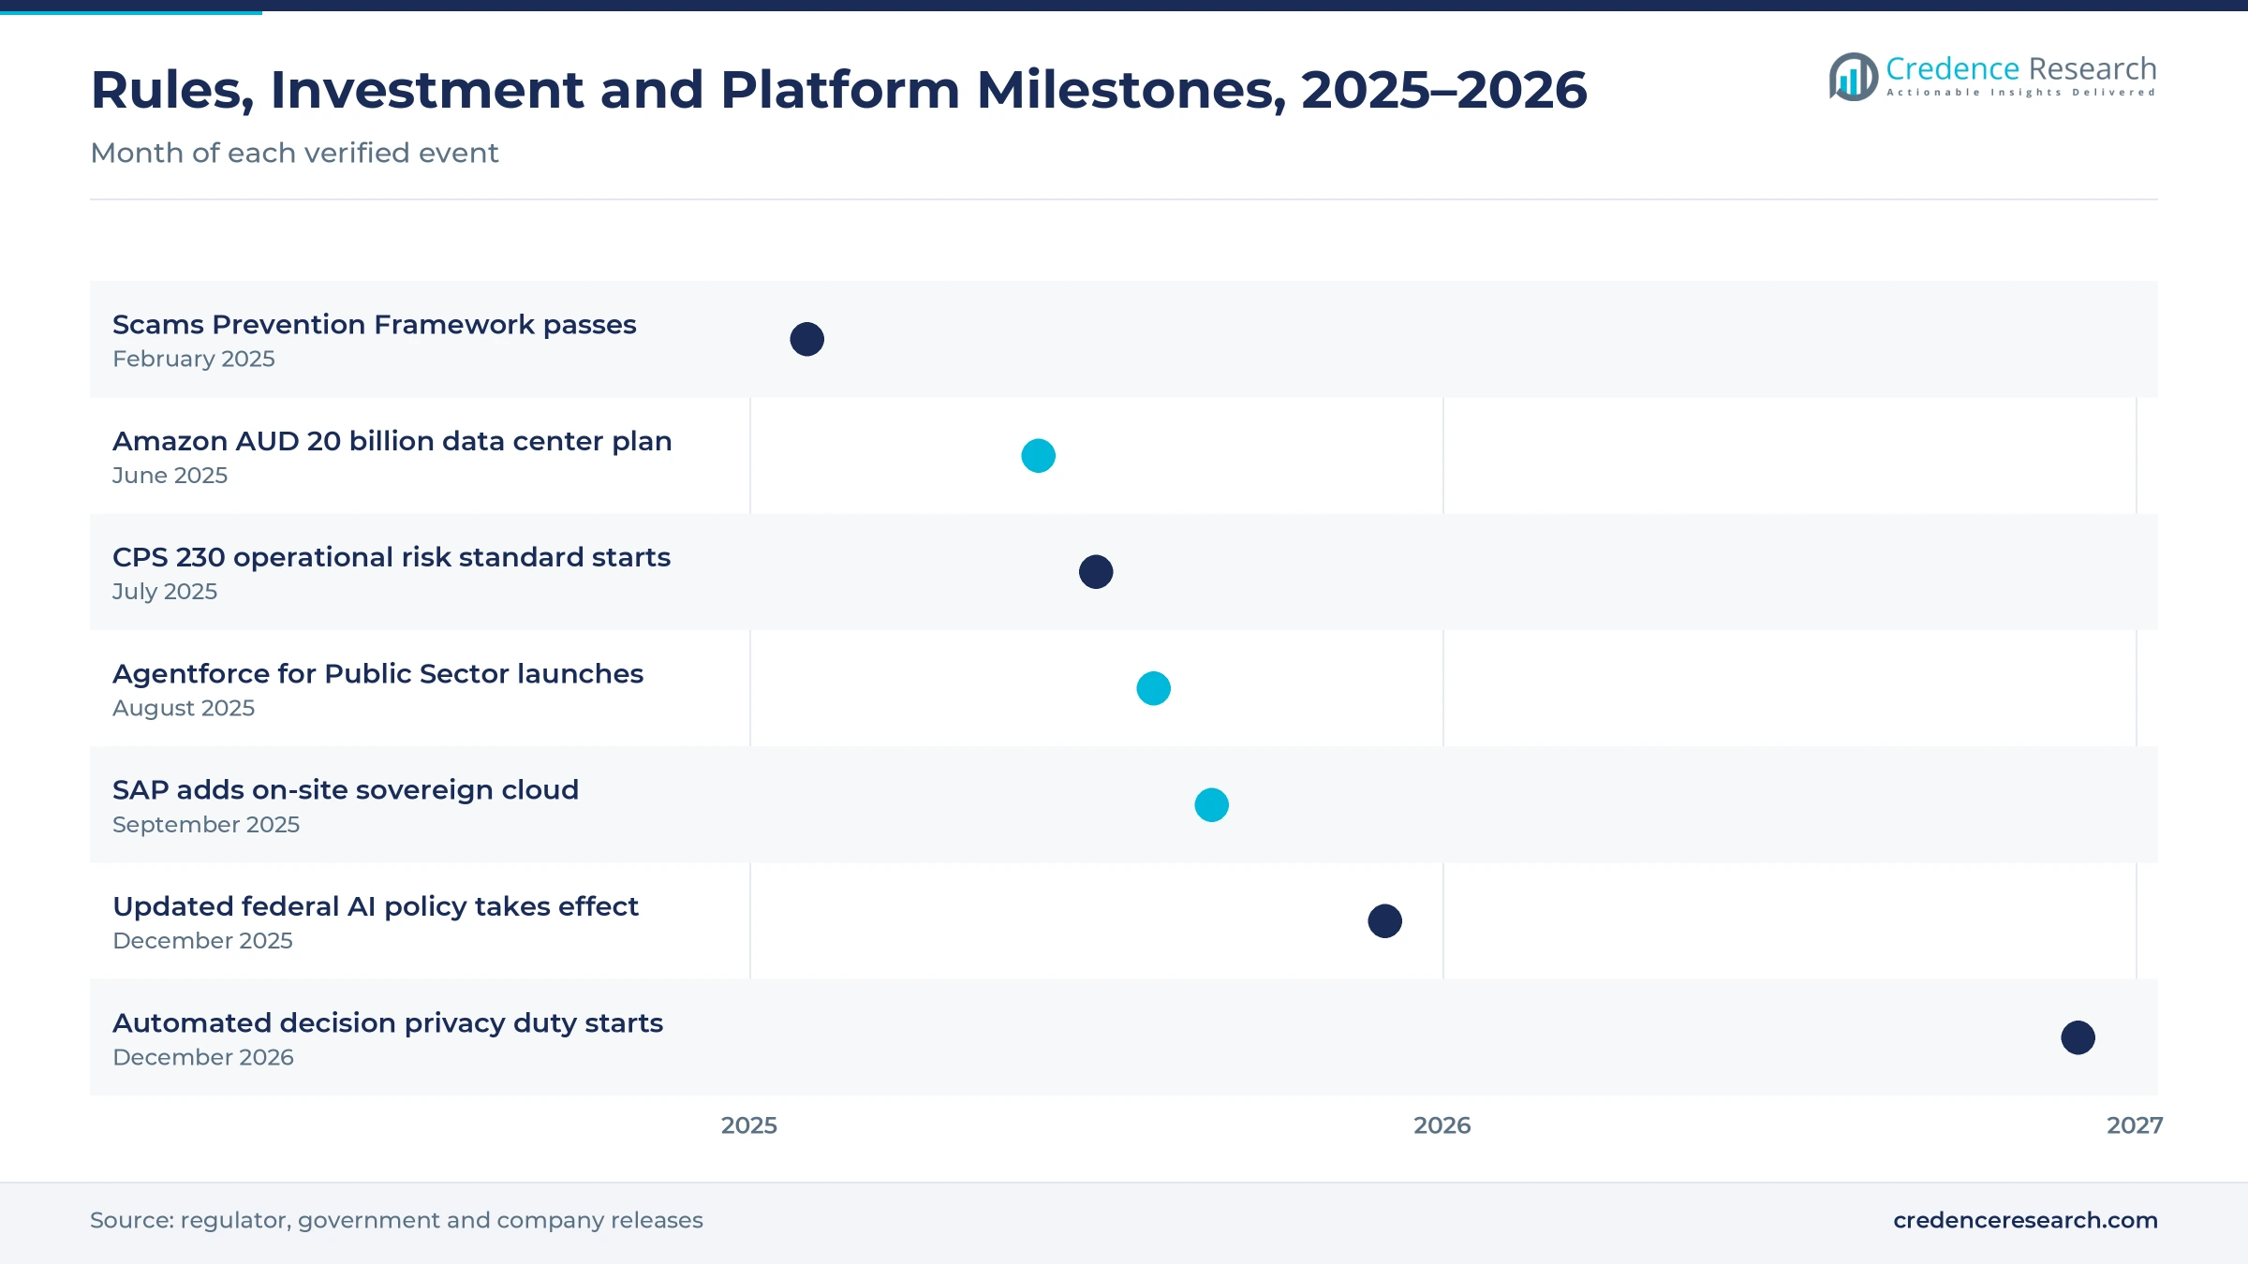Click the CPS 230 July 2025 marker
This screenshot has height=1264, width=2248.
(1096, 572)
